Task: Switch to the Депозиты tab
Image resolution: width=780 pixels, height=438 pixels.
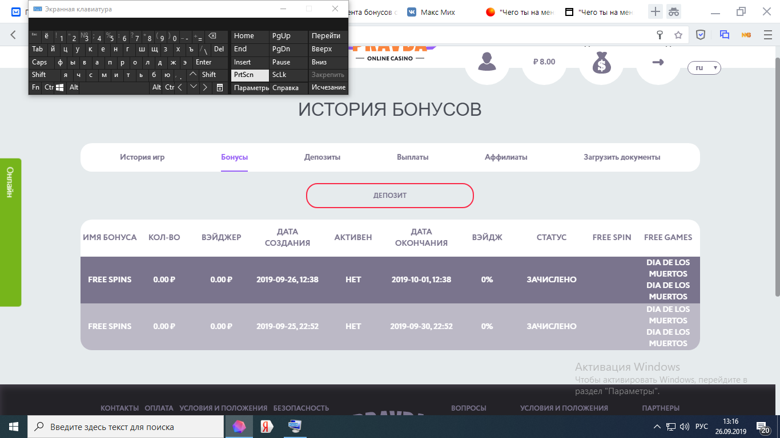Action: click(322, 157)
